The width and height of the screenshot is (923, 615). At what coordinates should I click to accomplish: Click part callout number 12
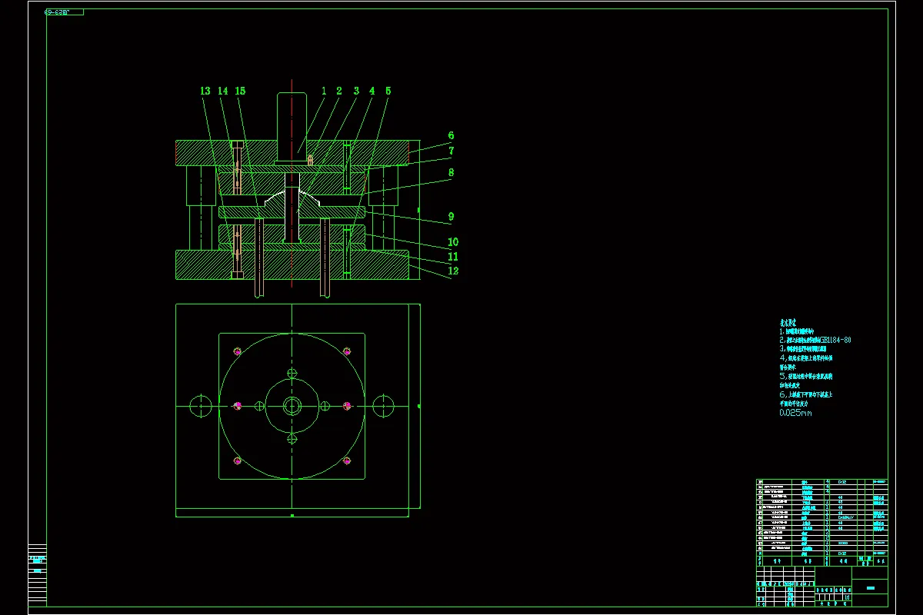tap(453, 271)
